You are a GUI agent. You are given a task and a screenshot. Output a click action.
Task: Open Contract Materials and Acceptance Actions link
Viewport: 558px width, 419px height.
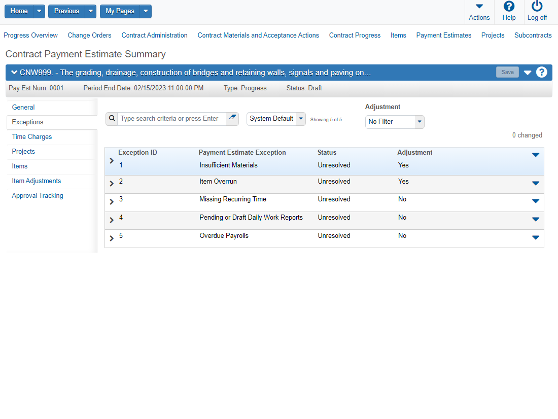(x=258, y=35)
